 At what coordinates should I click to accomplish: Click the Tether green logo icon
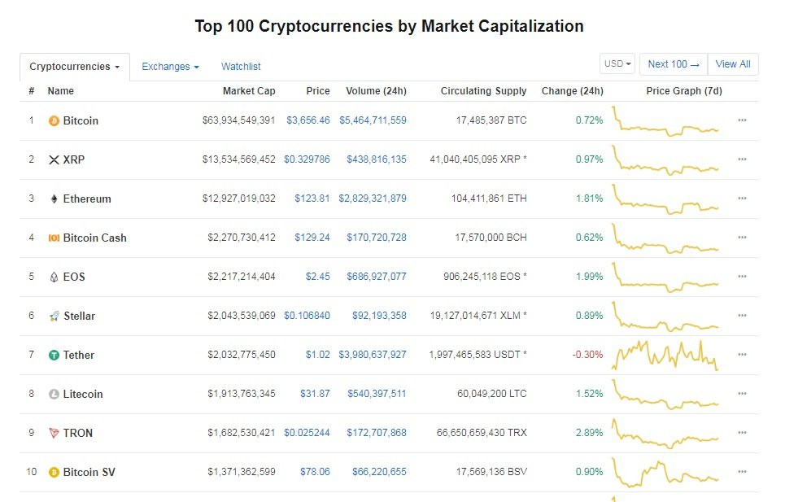[x=55, y=355]
